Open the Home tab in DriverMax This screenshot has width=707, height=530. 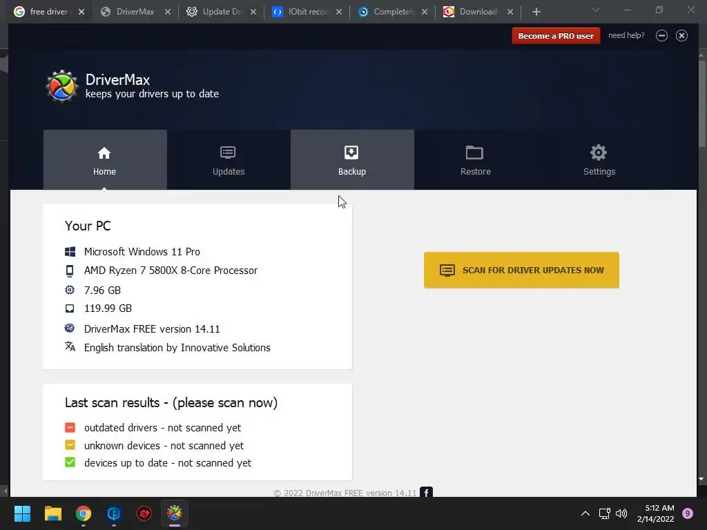pos(105,159)
